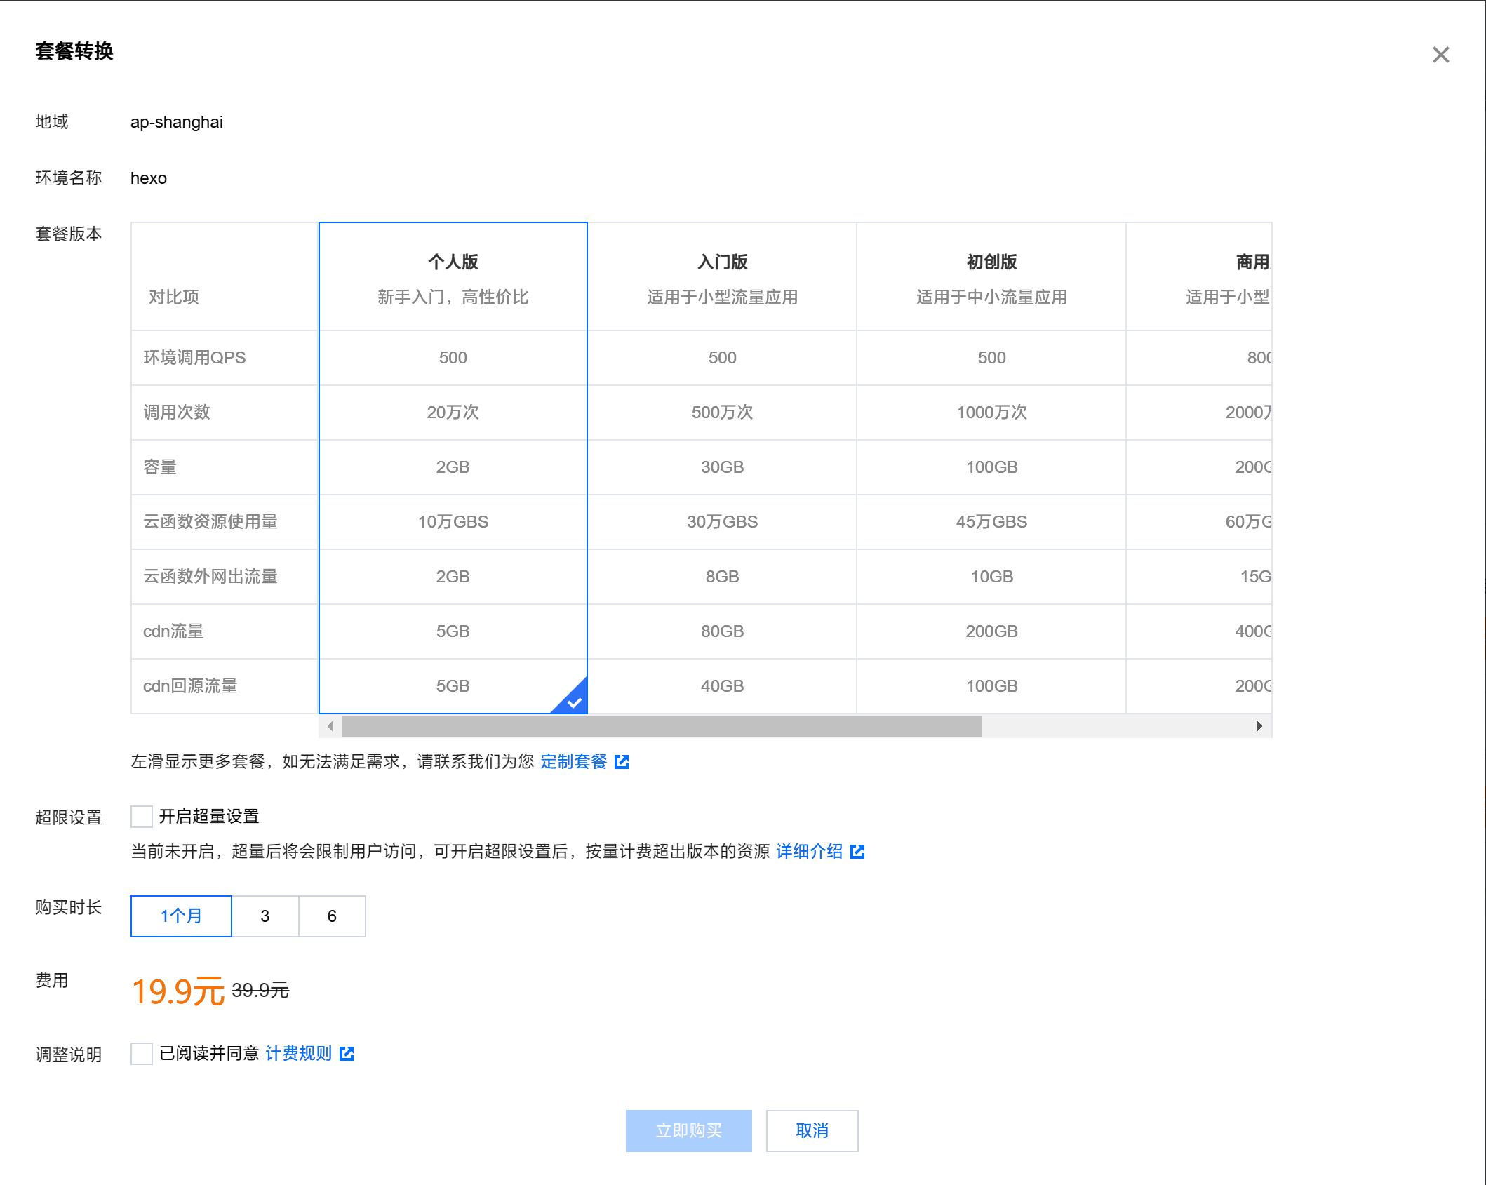Click the 云函数外网出流量 row label

point(210,577)
